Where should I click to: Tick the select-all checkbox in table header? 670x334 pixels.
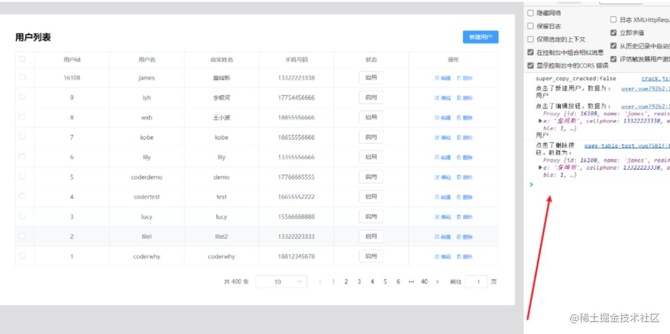point(22,59)
